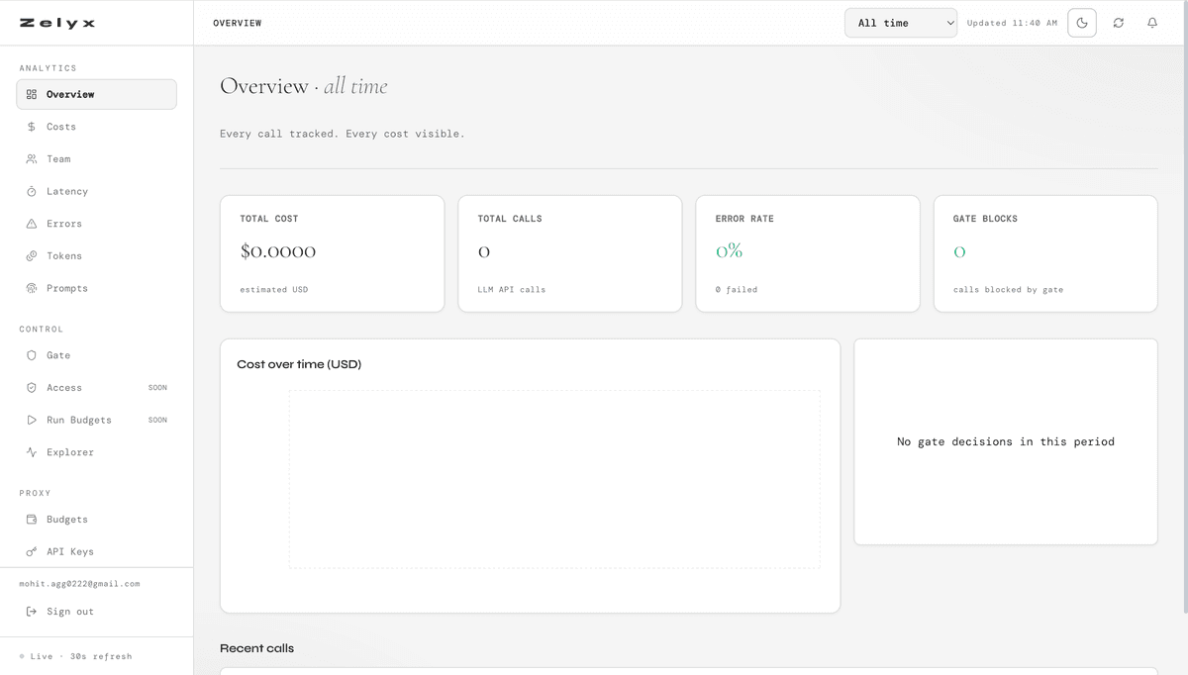Viewport: 1188px width, 675px height.
Task: Open the Errors page
Action: [96, 224]
